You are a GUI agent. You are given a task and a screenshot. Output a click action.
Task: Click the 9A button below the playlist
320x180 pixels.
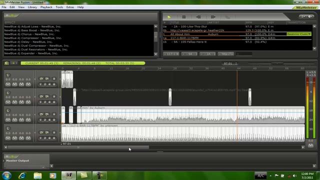tap(189, 54)
